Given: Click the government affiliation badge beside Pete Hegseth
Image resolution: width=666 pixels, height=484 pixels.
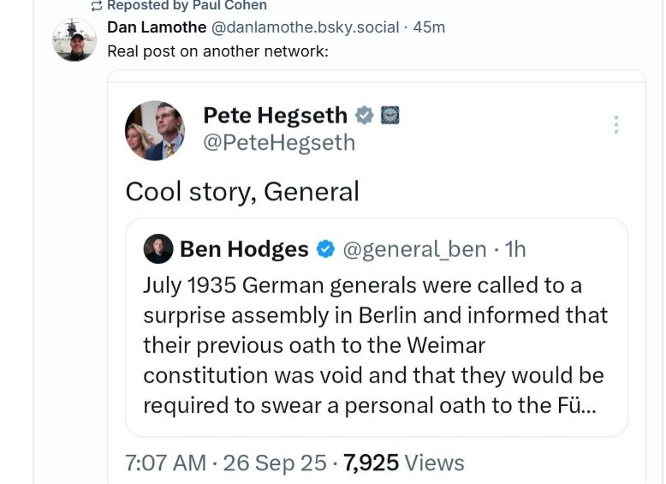Looking at the screenshot, I should click(389, 115).
